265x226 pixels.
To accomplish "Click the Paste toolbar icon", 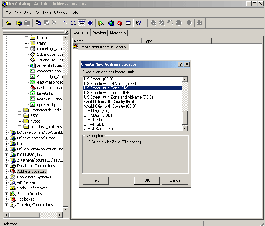I will pos(46,22).
